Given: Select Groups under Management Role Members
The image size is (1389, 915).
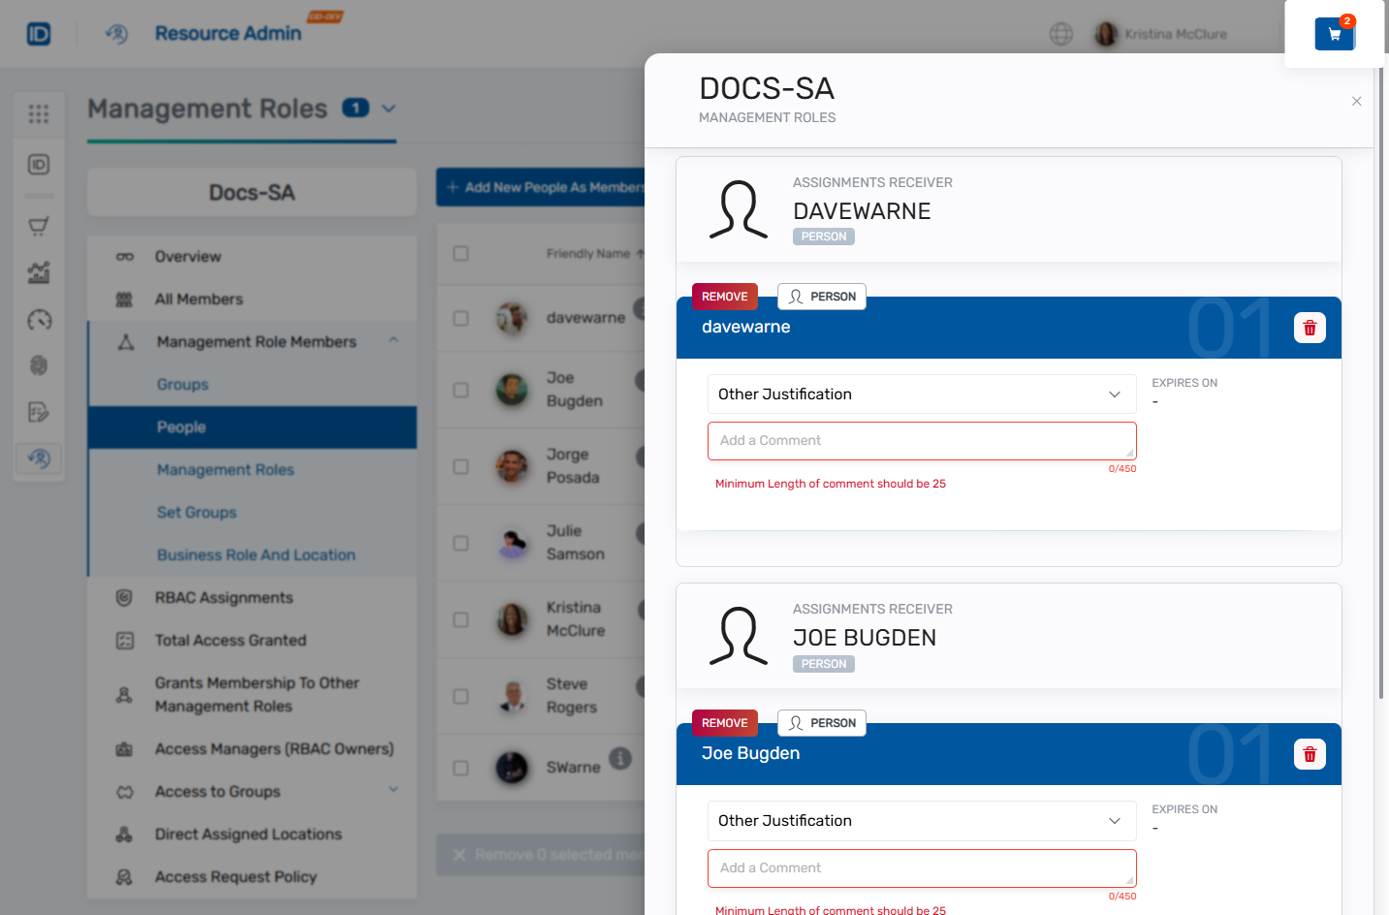Looking at the screenshot, I should pyautogui.click(x=183, y=385).
